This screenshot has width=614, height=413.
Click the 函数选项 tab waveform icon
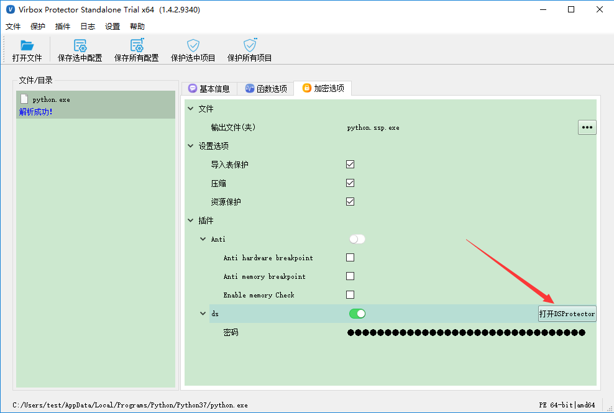(x=250, y=88)
